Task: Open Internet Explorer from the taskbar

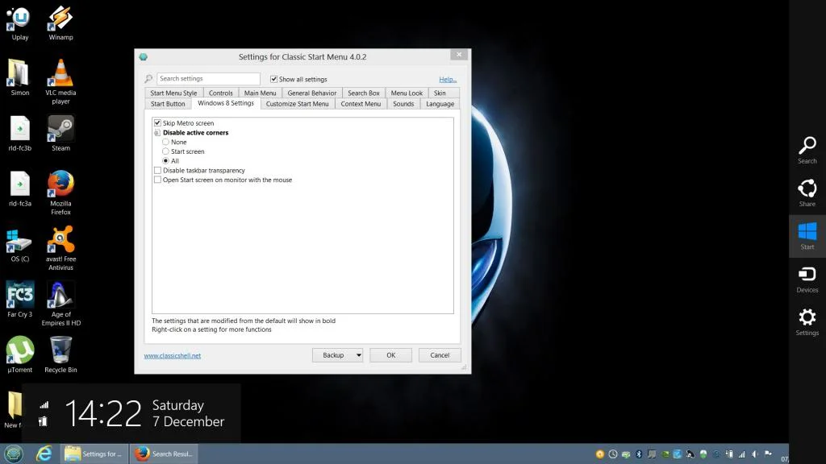Action: tap(44, 454)
